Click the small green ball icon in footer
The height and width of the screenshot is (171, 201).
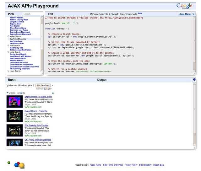tap(9, 163)
